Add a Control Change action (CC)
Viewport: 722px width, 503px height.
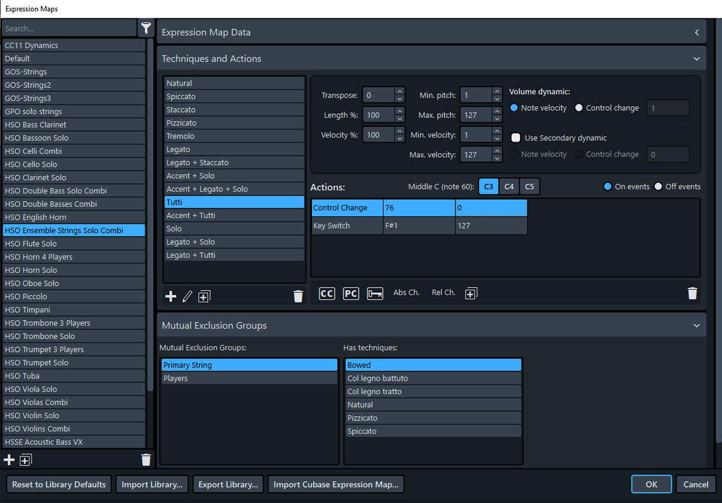click(x=327, y=294)
